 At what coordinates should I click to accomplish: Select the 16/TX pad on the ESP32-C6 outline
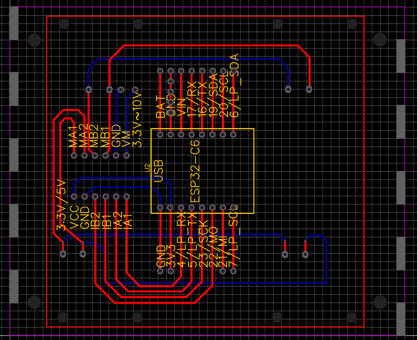pyautogui.click(x=202, y=134)
